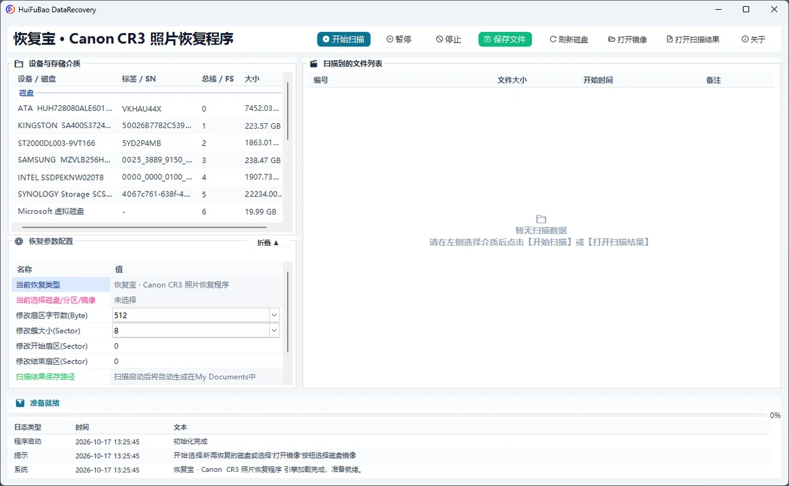Click the VKHAU44X serial number cell
Image resolution: width=789 pixels, height=486 pixels.
tap(142, 108)
